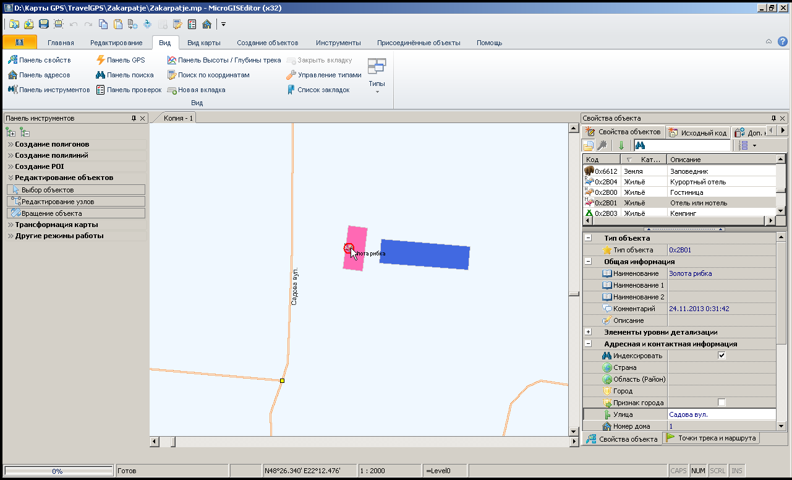Open Панель GPS from the ribbon
Image resolution: width=792 pixels, height=480 pixels.
121,60
